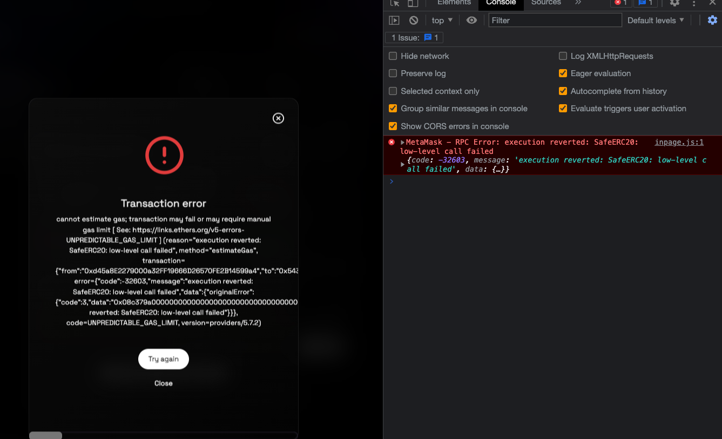Switch to the Elements tab

[x=454, y=3]
